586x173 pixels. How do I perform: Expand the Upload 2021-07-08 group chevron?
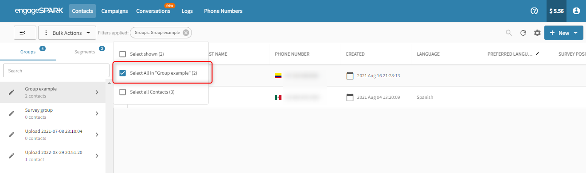(x=97, y=135)
